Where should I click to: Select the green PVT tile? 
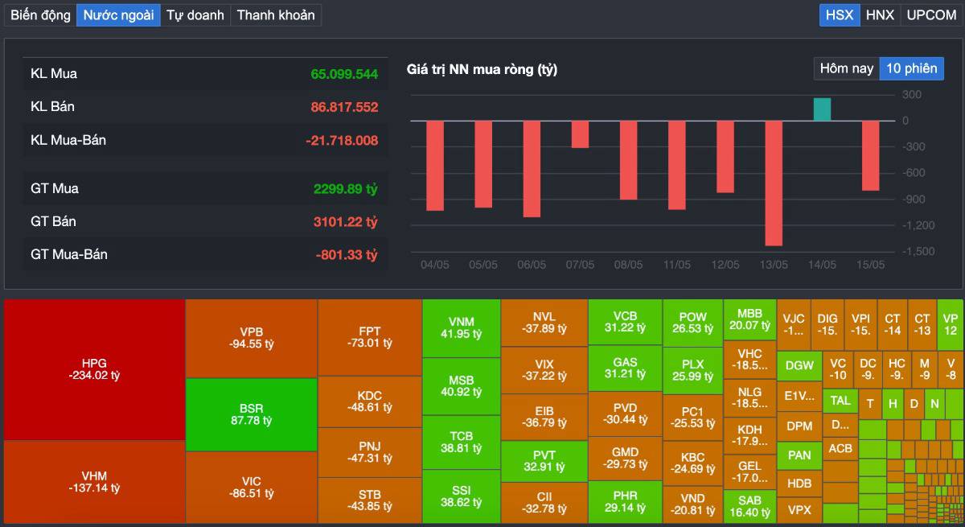(544, 461)
